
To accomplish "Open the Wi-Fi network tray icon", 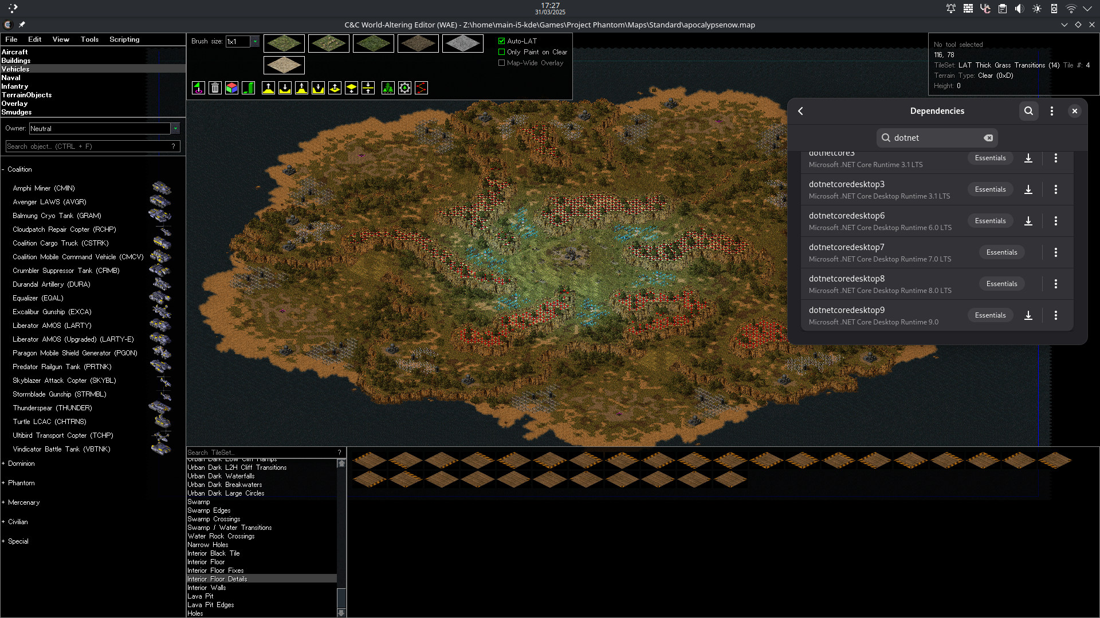I will pos(1071,9).
